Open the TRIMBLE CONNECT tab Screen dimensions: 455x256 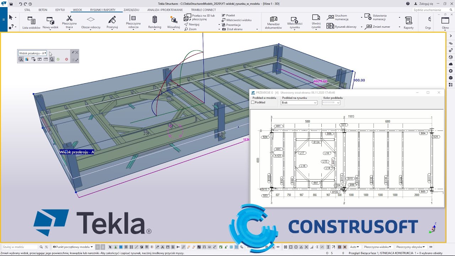(203, 10)
